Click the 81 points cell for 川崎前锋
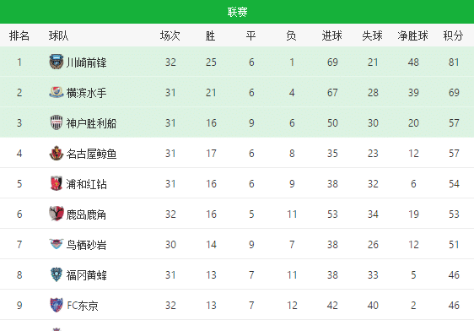This screenshot has height=331, width=474. [454, 62]
